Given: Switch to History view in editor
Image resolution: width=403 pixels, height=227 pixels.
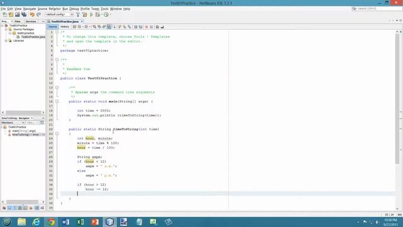Looking at the screenshot, I should (x=65, y=26).
